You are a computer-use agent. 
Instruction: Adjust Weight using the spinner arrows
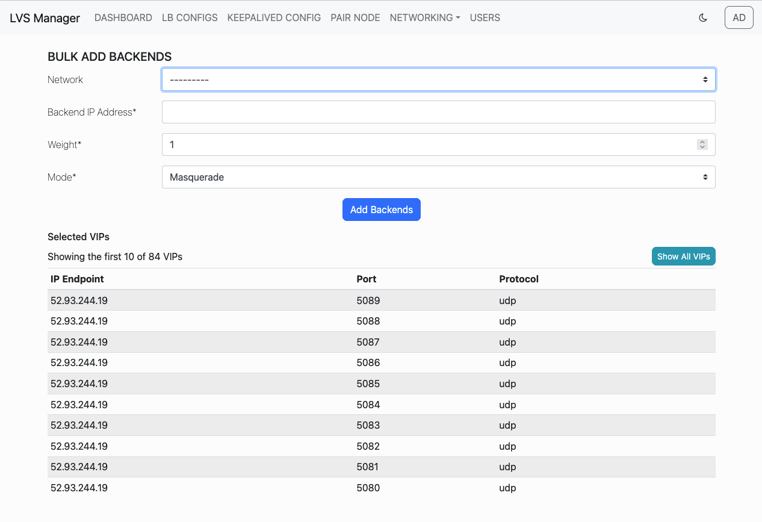click(x=702, y=144)
